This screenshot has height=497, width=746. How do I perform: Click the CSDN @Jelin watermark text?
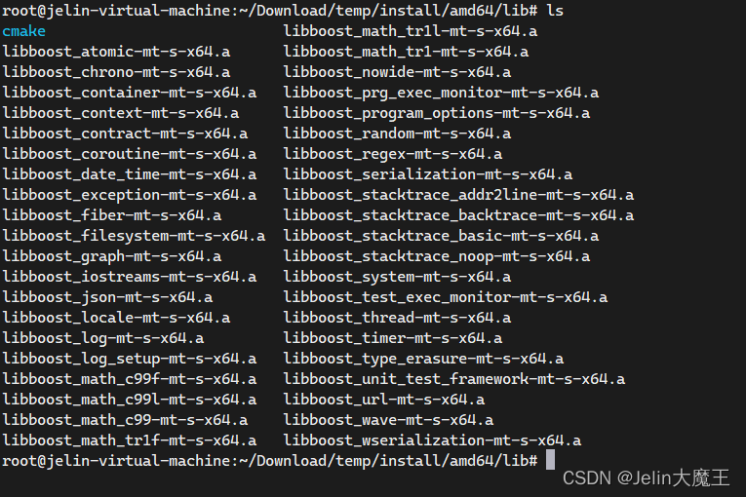pos(647,478)
